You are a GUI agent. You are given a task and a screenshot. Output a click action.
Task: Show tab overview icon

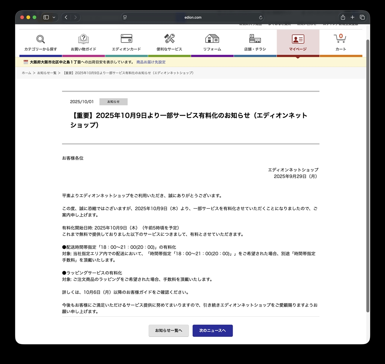click(x=362, y=17)
